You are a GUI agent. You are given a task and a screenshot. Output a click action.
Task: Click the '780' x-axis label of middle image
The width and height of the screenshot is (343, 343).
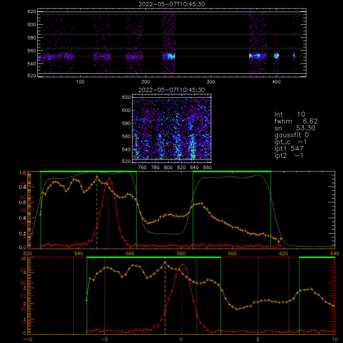pos(155,168)
